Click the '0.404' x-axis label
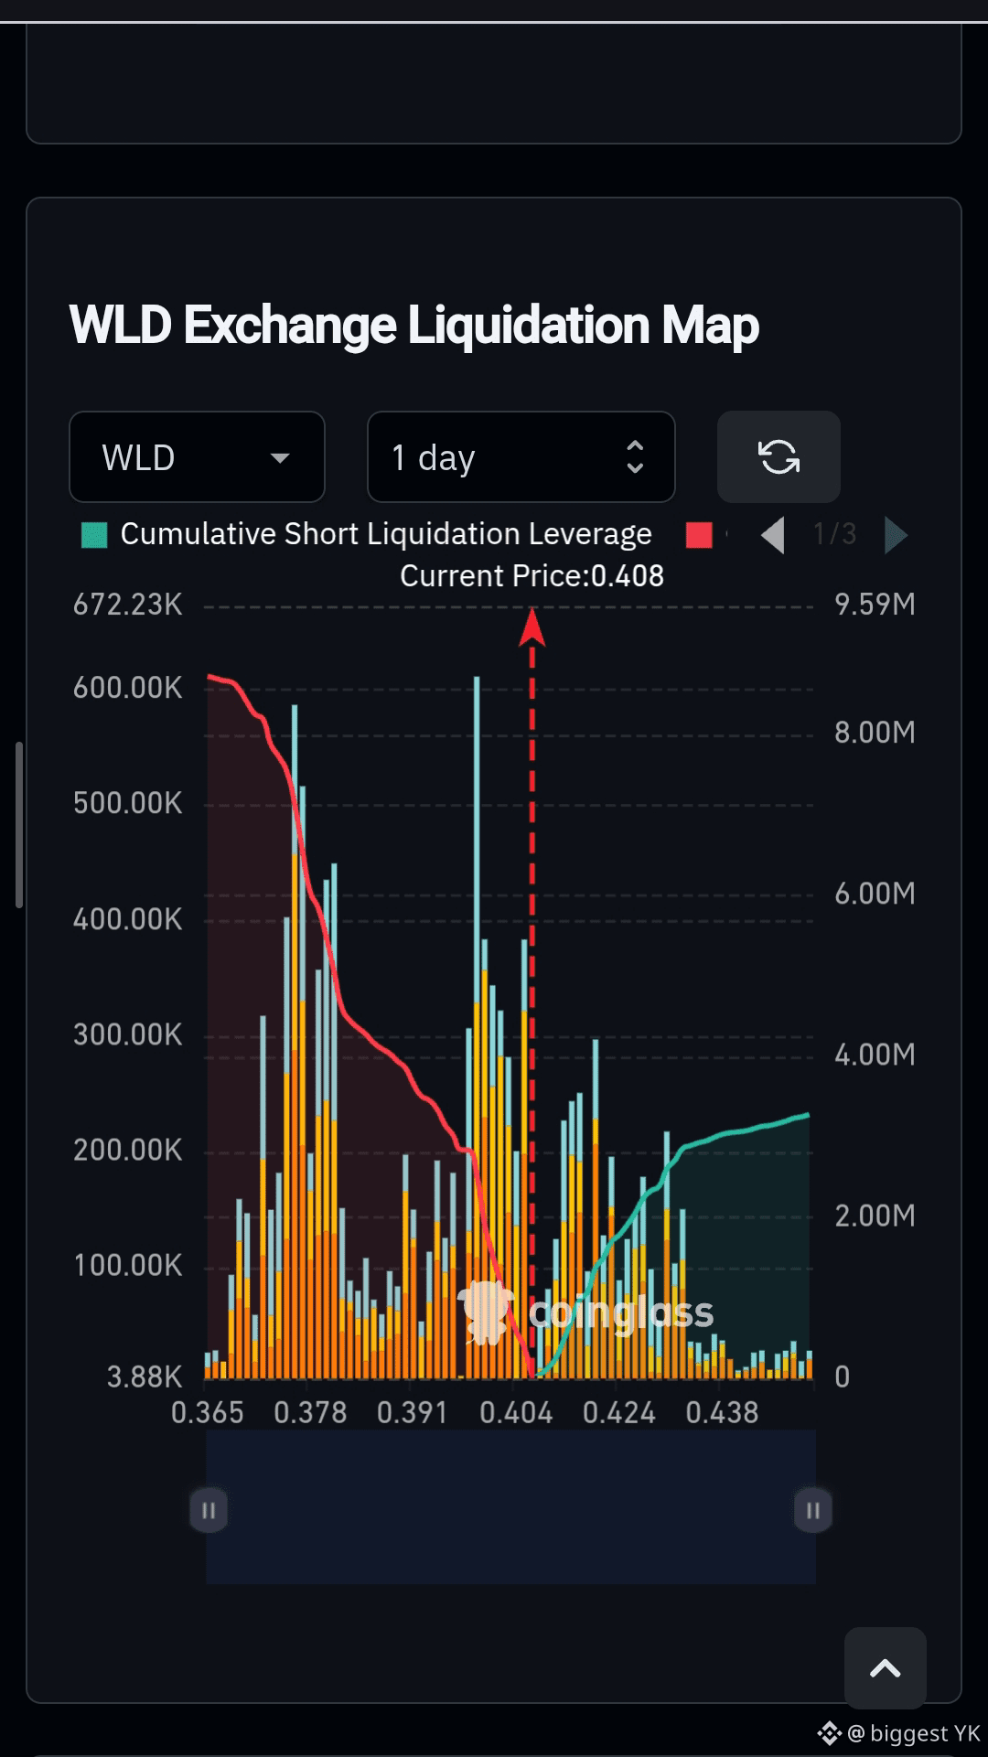The image size is (988, 1757). click(x=516, y=1413)
